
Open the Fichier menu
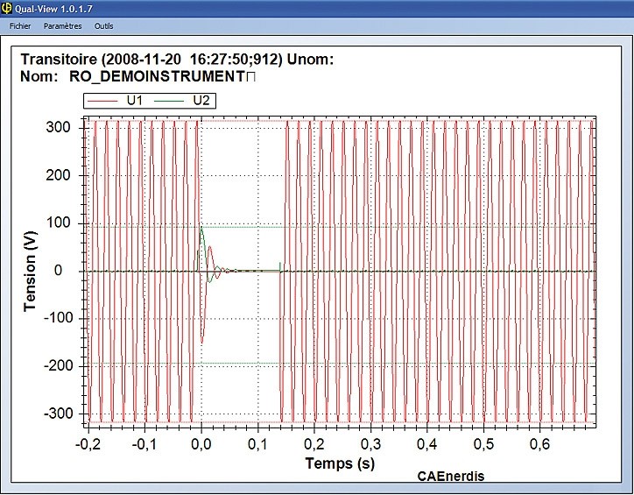pyautogui.click(x=20, y=26)
